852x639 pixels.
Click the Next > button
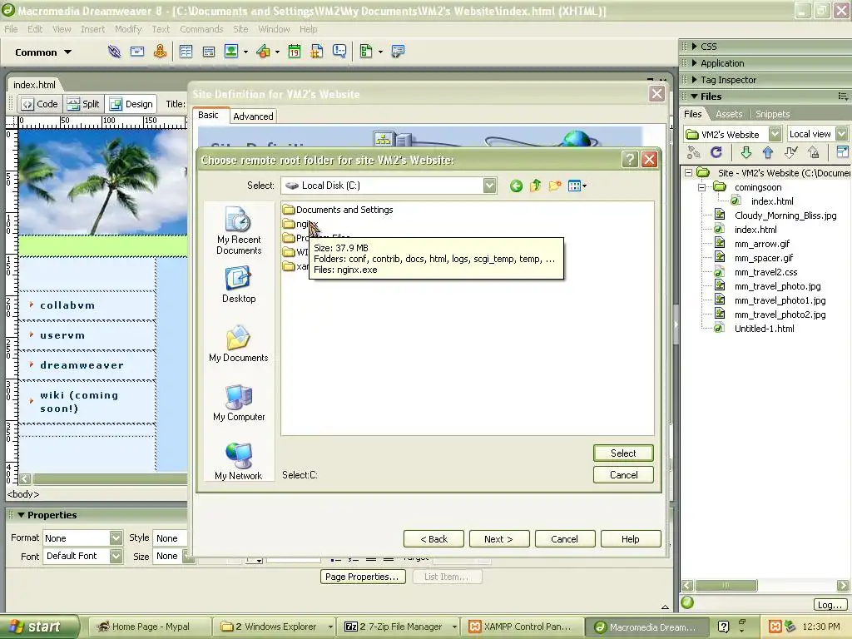(499, 539)
